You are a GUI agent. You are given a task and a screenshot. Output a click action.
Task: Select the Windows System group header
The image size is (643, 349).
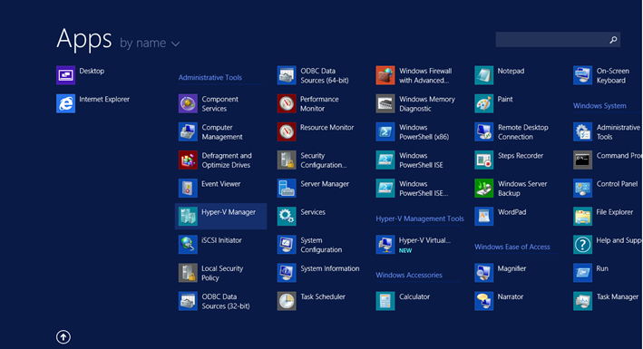coord(599,106)
